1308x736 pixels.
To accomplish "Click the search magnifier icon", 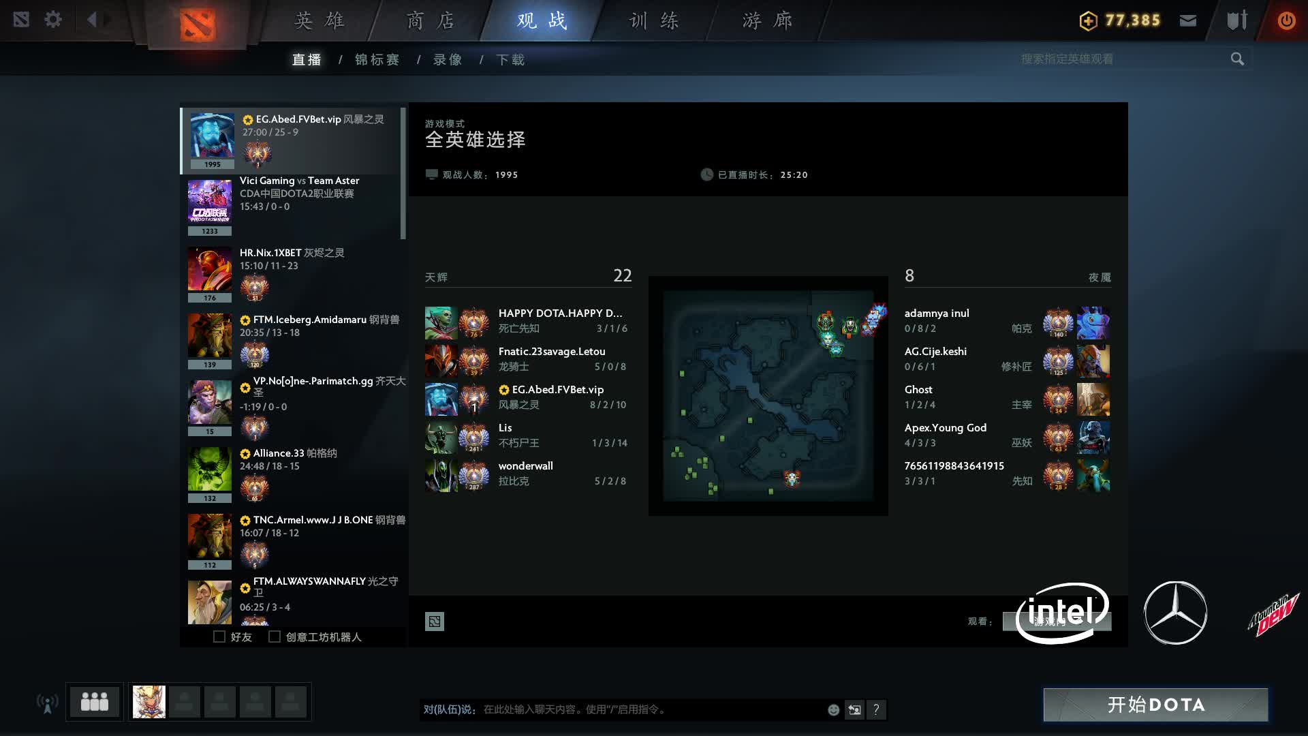I will pyautogui.click(x=1237, y=59).
